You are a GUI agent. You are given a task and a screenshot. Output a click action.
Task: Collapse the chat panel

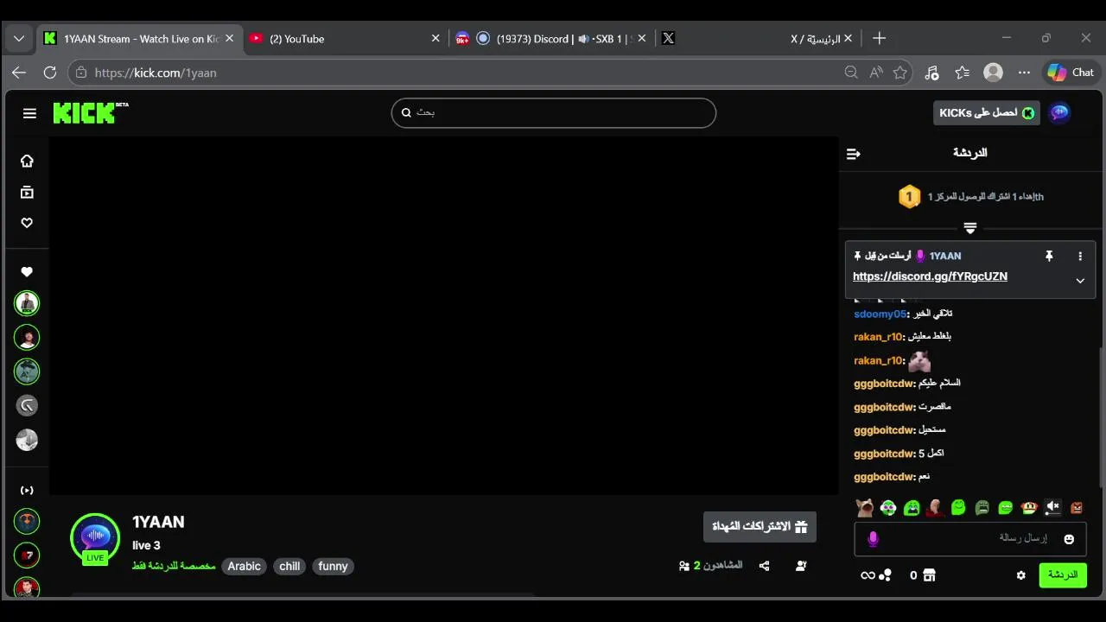click(854, 154)
